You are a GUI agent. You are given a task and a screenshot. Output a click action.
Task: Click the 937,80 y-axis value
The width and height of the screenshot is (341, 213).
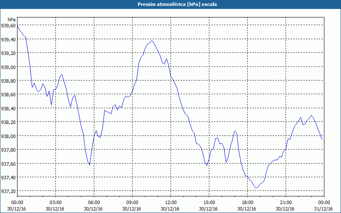click(8, 150)
